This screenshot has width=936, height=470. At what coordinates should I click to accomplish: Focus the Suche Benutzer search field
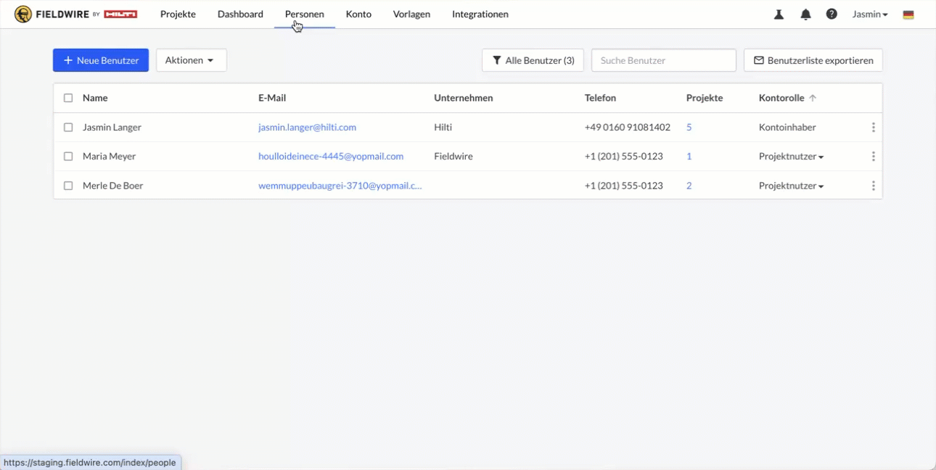663,60
